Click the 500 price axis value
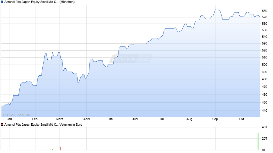 (265, 65)
